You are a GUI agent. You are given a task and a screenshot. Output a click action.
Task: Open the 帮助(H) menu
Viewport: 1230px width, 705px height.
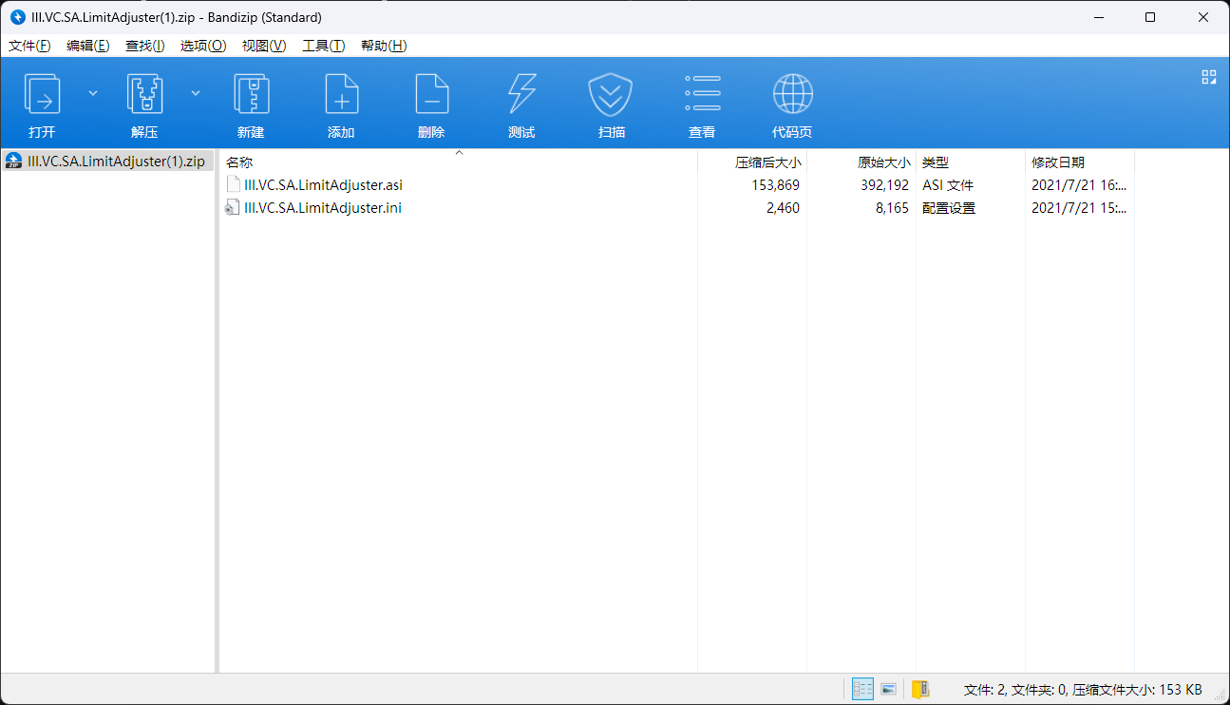pos(384,46)
